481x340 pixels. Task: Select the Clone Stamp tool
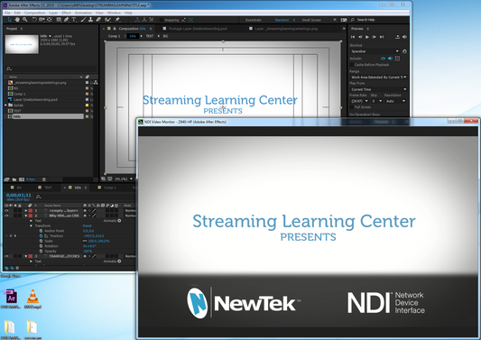tap(91, 20)
